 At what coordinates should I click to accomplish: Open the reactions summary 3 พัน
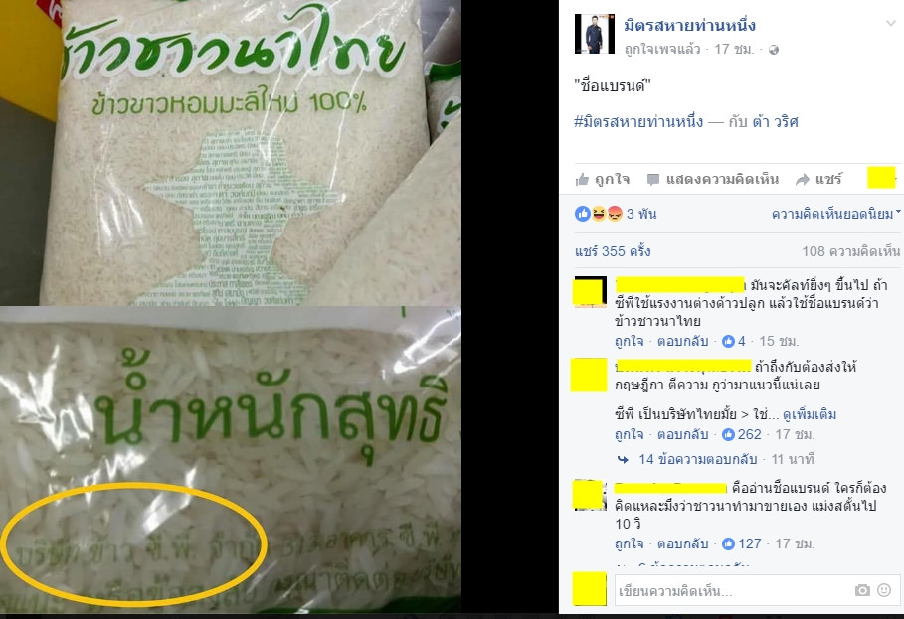(x=616, y=214)
